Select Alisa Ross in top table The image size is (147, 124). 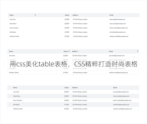pyautogui.click(x=13, y=24)
